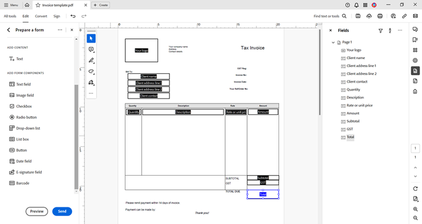The height and width of the screenshot is (224, 422).
Task: Add a Text field component
Action: click(20, 84)
